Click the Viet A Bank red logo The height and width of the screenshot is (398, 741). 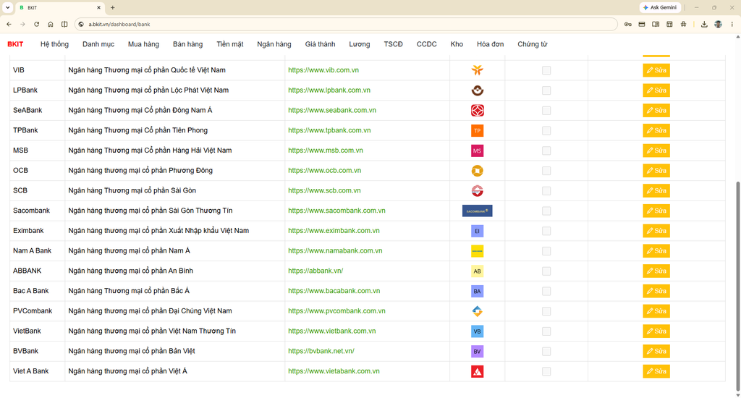pyautogui.click(x=478, y=371)
